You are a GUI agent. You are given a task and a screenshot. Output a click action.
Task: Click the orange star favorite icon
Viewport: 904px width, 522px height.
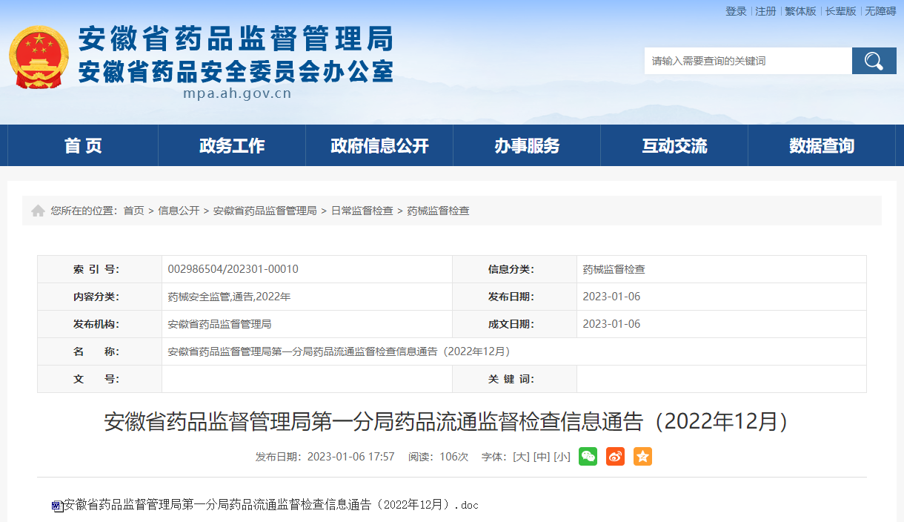click(x=642, y=457)
